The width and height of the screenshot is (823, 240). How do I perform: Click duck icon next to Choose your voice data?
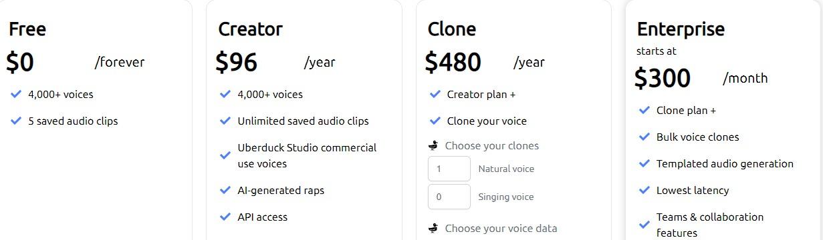click(433, 228)
